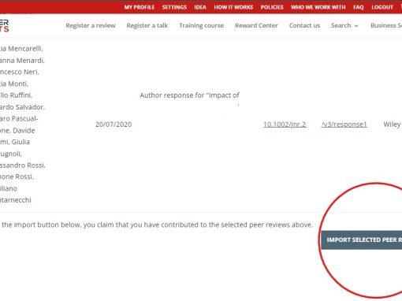Open Reward Center page

tap(256, 25)
